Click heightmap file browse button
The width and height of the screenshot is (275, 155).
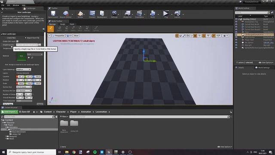40,45
